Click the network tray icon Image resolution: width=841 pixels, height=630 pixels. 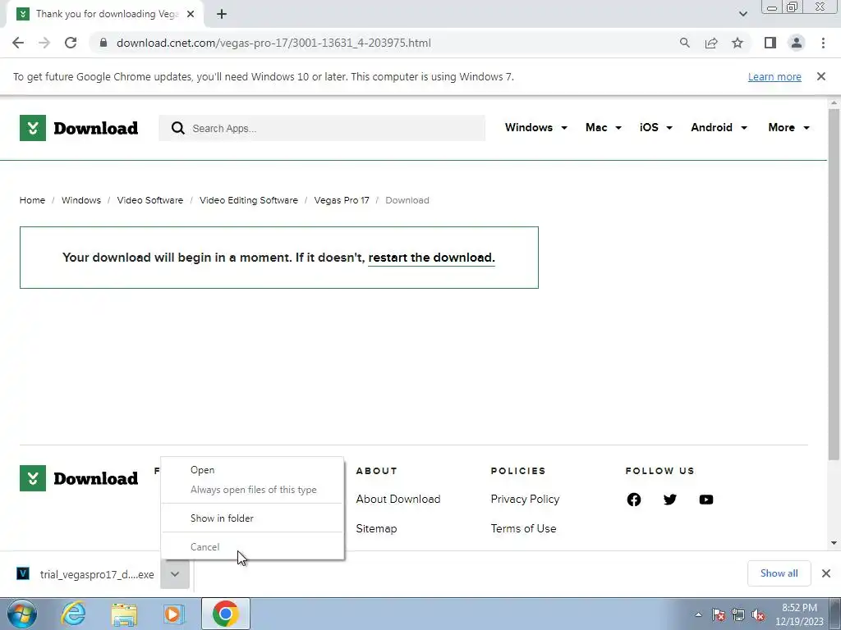(x=738, y=615)
